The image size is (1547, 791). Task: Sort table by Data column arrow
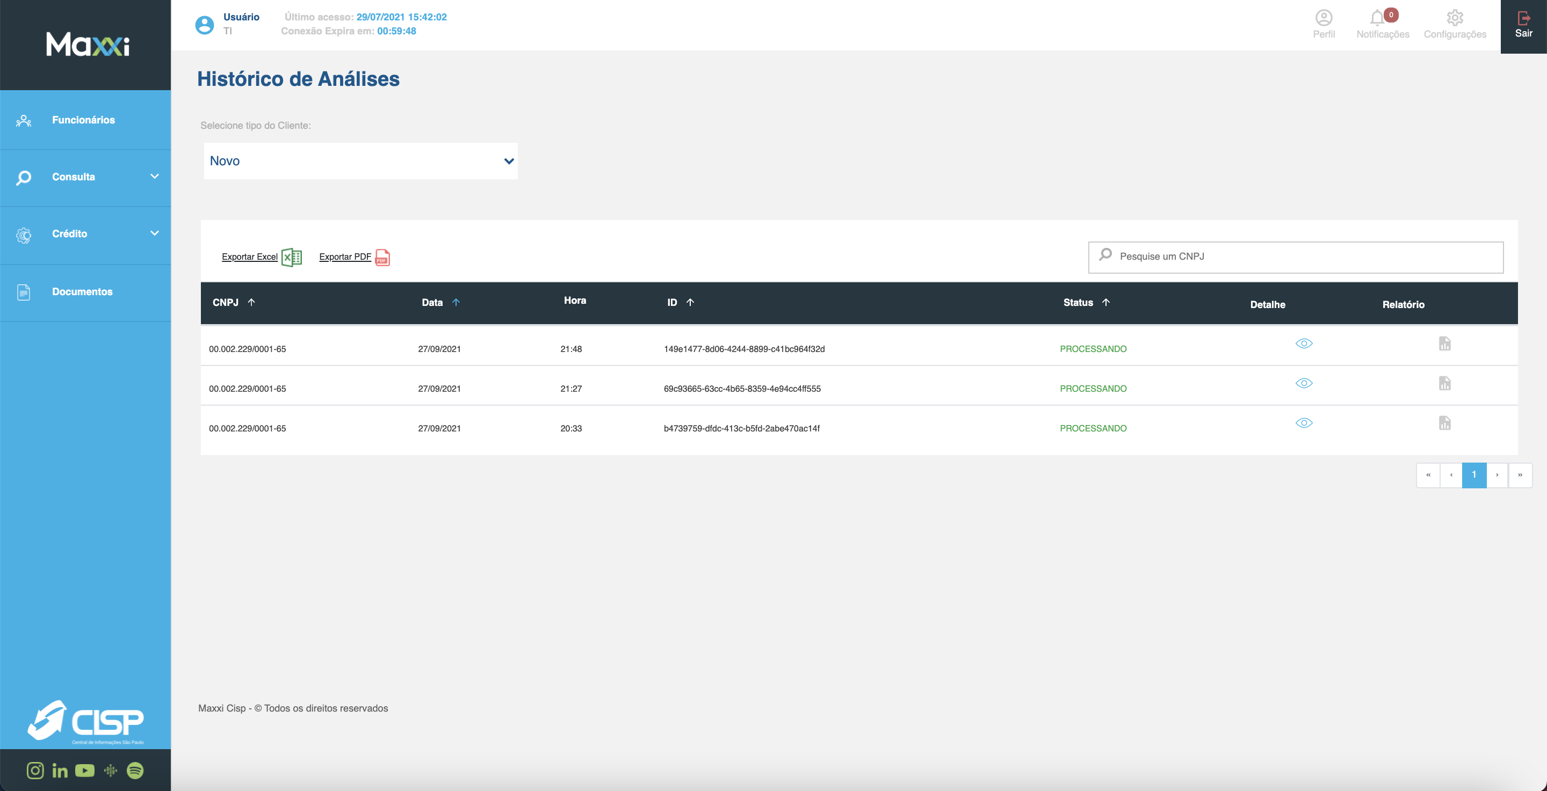(456, 302)
